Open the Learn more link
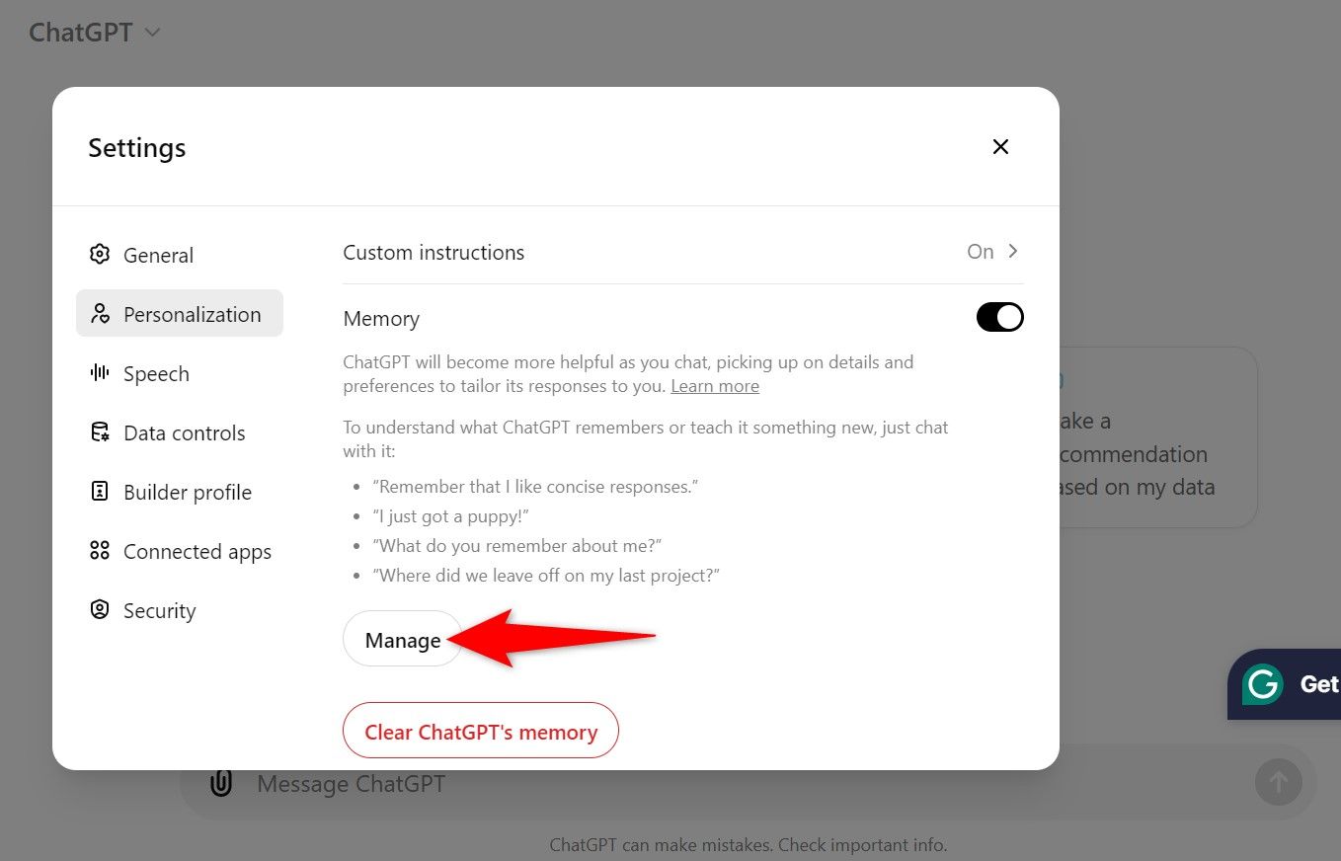Image resolution: width=1341 pixels, height=861 pixels. [x=715, y=386]
